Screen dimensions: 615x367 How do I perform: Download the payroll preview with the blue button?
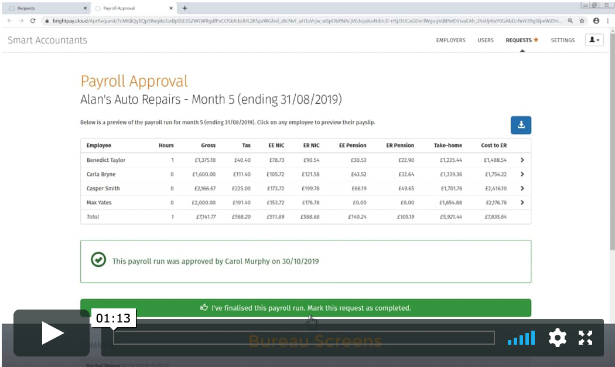pyautogui.click(x=521, y=125)
